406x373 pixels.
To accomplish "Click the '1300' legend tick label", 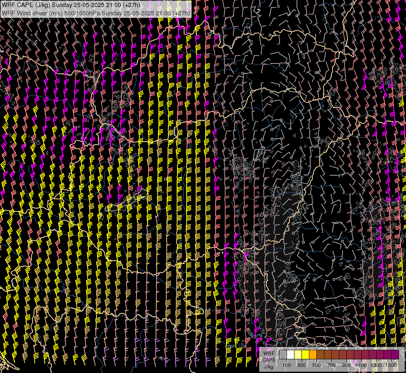I will (x=376, y=365).
